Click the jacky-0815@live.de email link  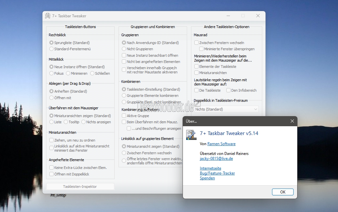[x=217, y=159]
